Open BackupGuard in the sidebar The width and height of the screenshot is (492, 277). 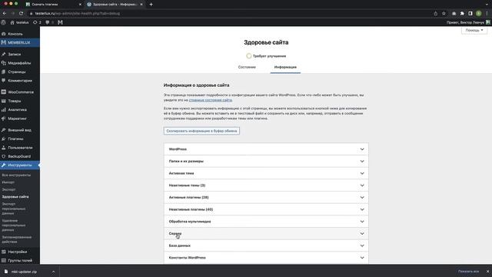pos(20,156)
